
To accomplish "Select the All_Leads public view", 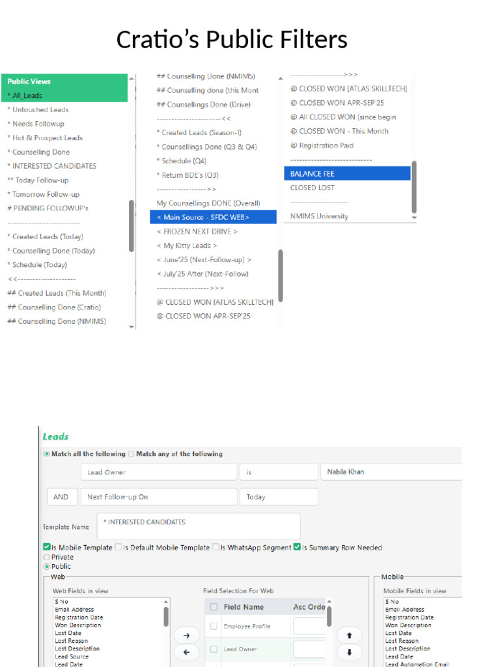I will click(64, 95).
